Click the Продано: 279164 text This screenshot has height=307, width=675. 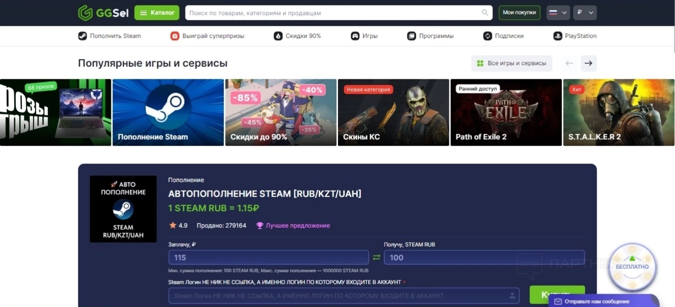point(221,225)
